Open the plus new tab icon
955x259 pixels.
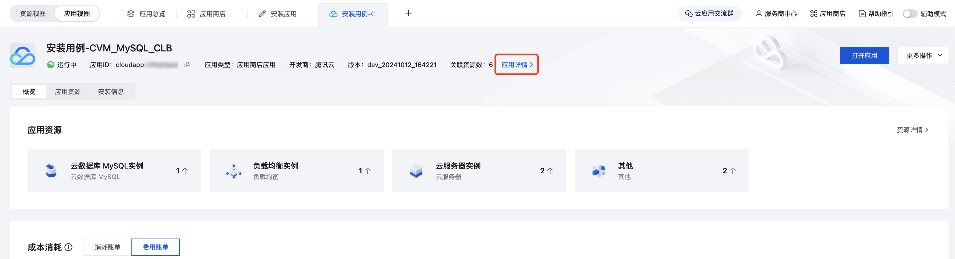[x=408, y=13]
